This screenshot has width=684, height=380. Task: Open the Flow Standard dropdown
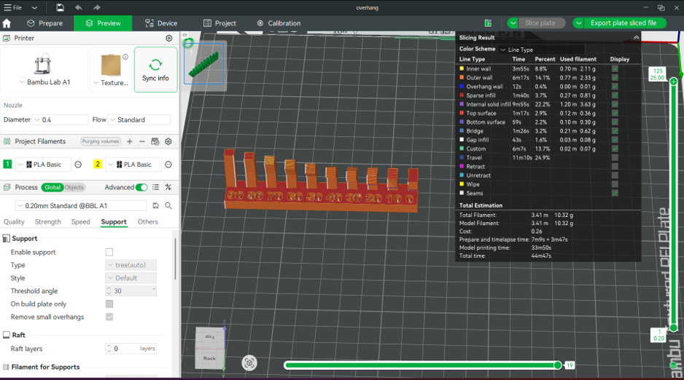tap(139, 119)
